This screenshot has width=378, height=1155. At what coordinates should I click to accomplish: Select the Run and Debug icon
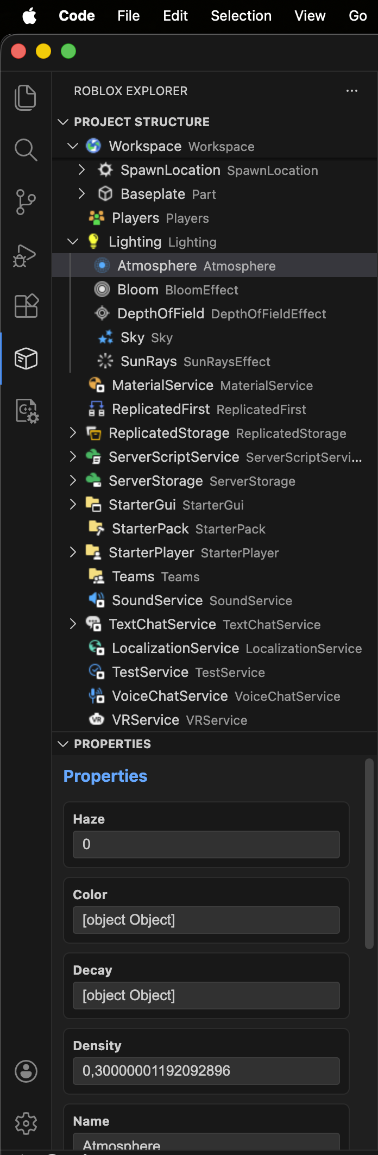point(26,254)
